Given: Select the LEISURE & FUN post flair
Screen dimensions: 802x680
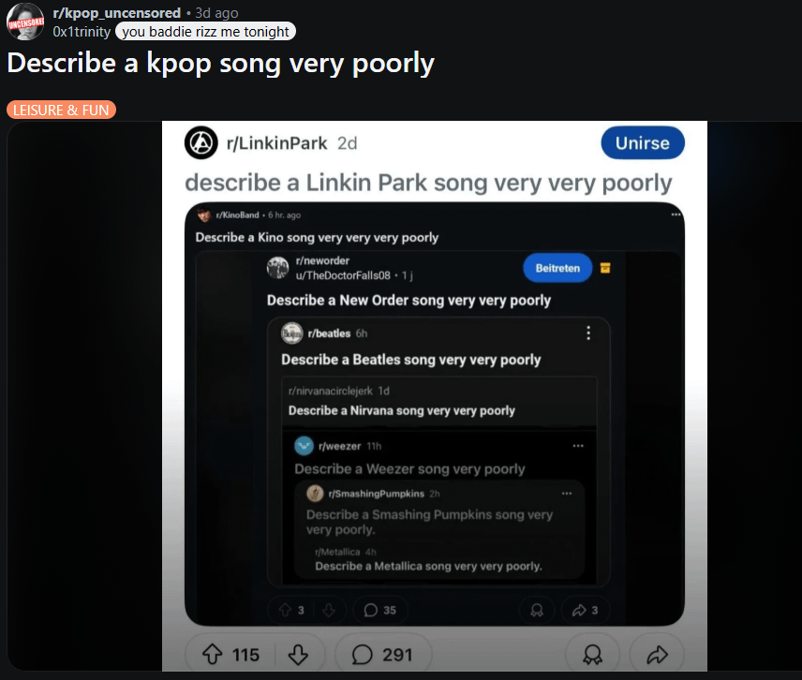Looking at the screenshot, I should pyautogui.click(x=60, y=110).
